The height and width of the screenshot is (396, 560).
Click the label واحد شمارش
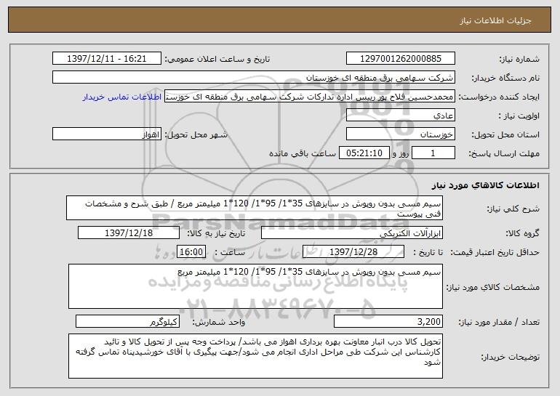point(219,322)
